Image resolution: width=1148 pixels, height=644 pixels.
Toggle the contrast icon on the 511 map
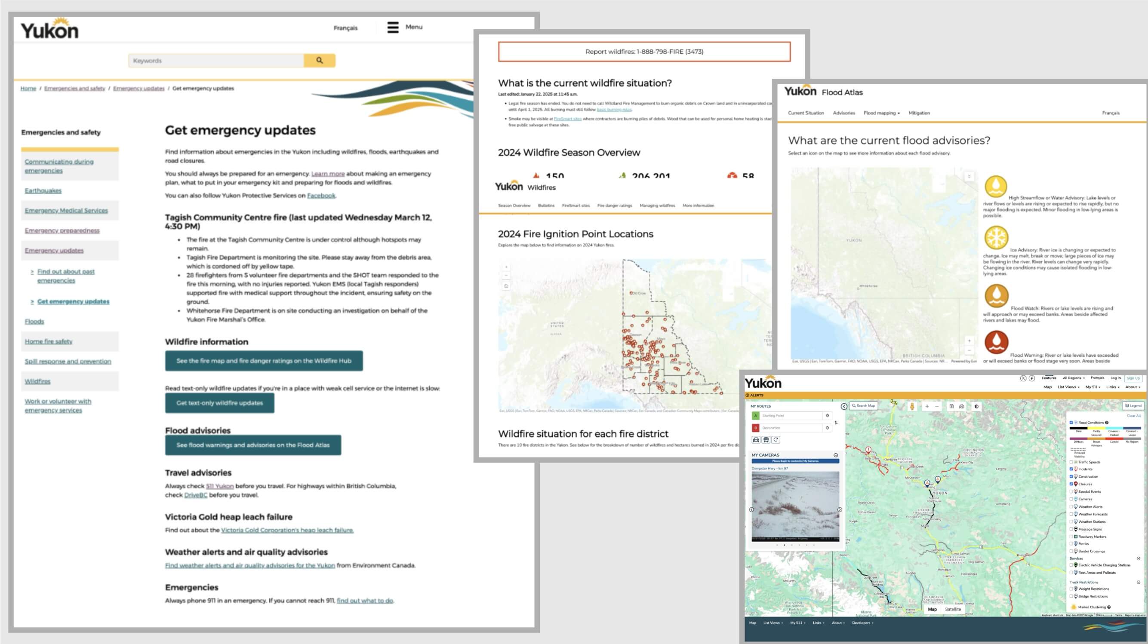pos(976,407)
